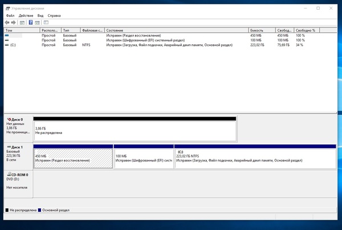Click the CD-ROM 0 drive icon
The height and width of the screenshot is (230, 342).
9,175
